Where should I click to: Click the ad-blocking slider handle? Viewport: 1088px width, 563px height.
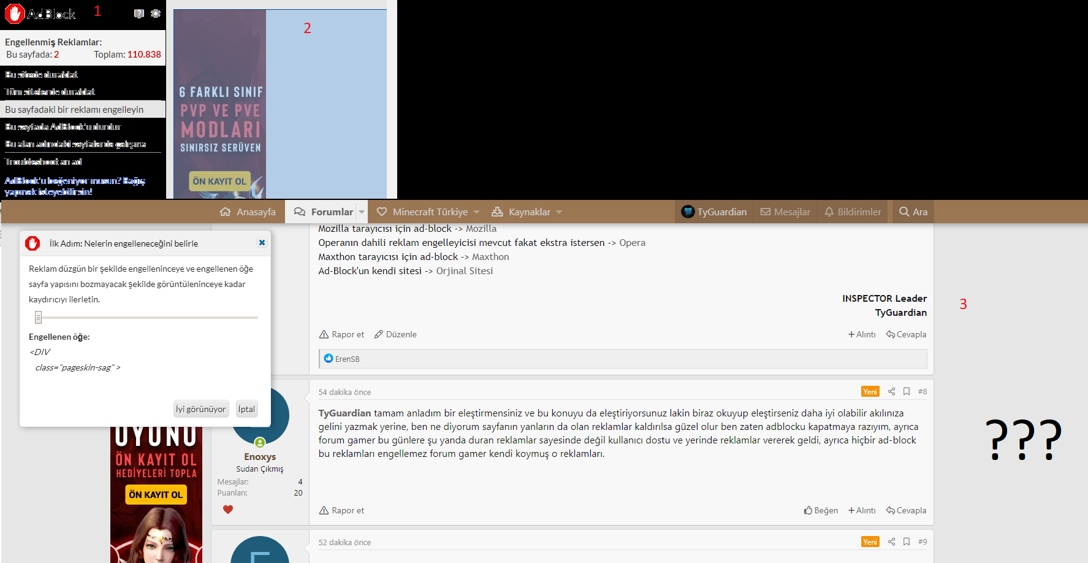point(38,317)
